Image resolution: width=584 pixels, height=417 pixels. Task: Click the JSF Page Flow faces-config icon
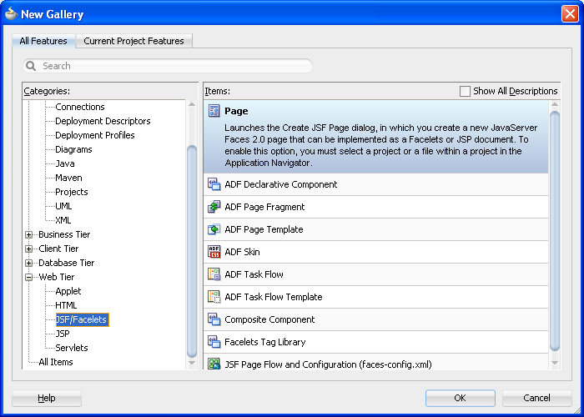point(214,364)
